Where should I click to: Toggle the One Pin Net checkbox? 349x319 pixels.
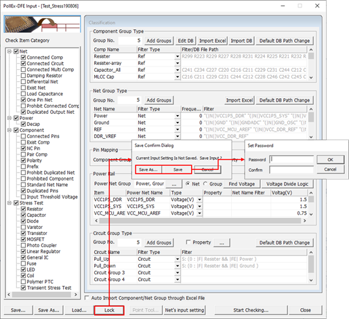23,100
